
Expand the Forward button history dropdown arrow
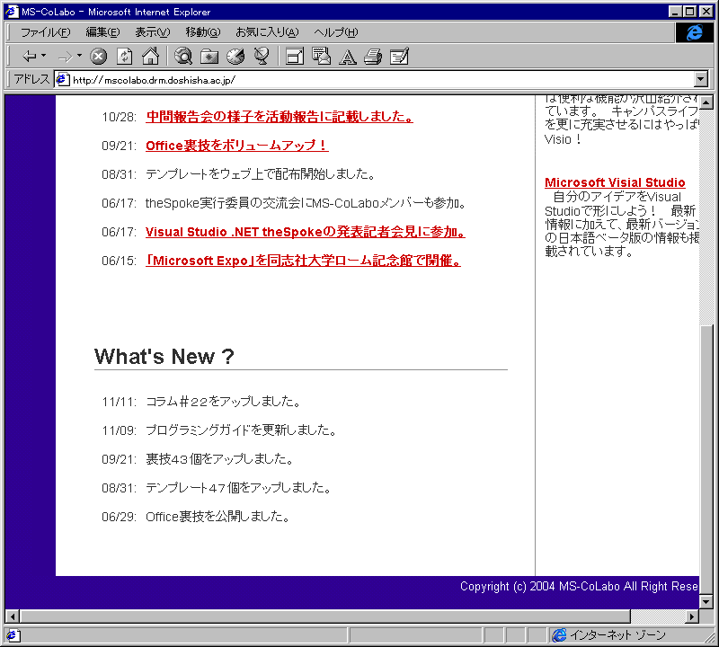79,56
